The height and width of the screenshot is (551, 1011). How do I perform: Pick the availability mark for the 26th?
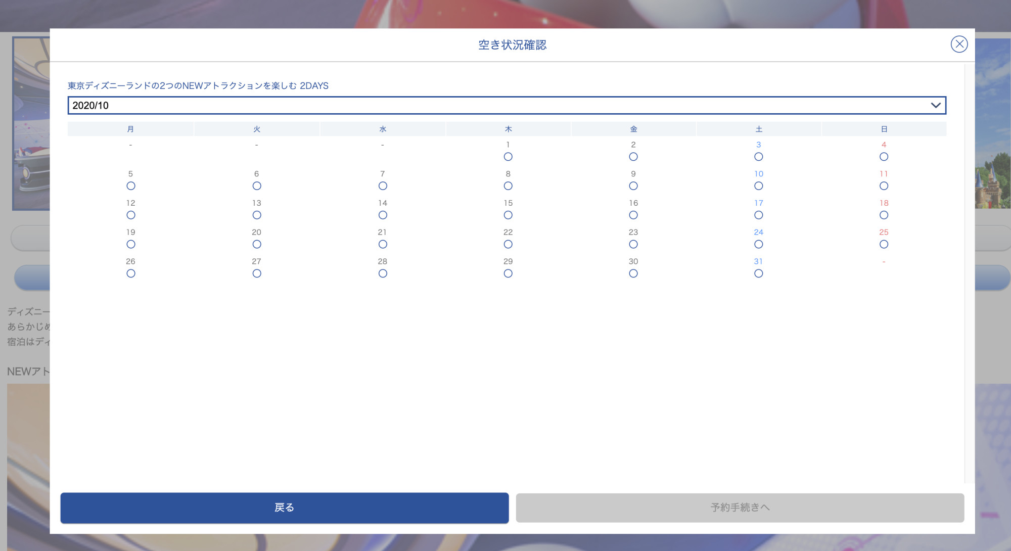click(131, 273)
